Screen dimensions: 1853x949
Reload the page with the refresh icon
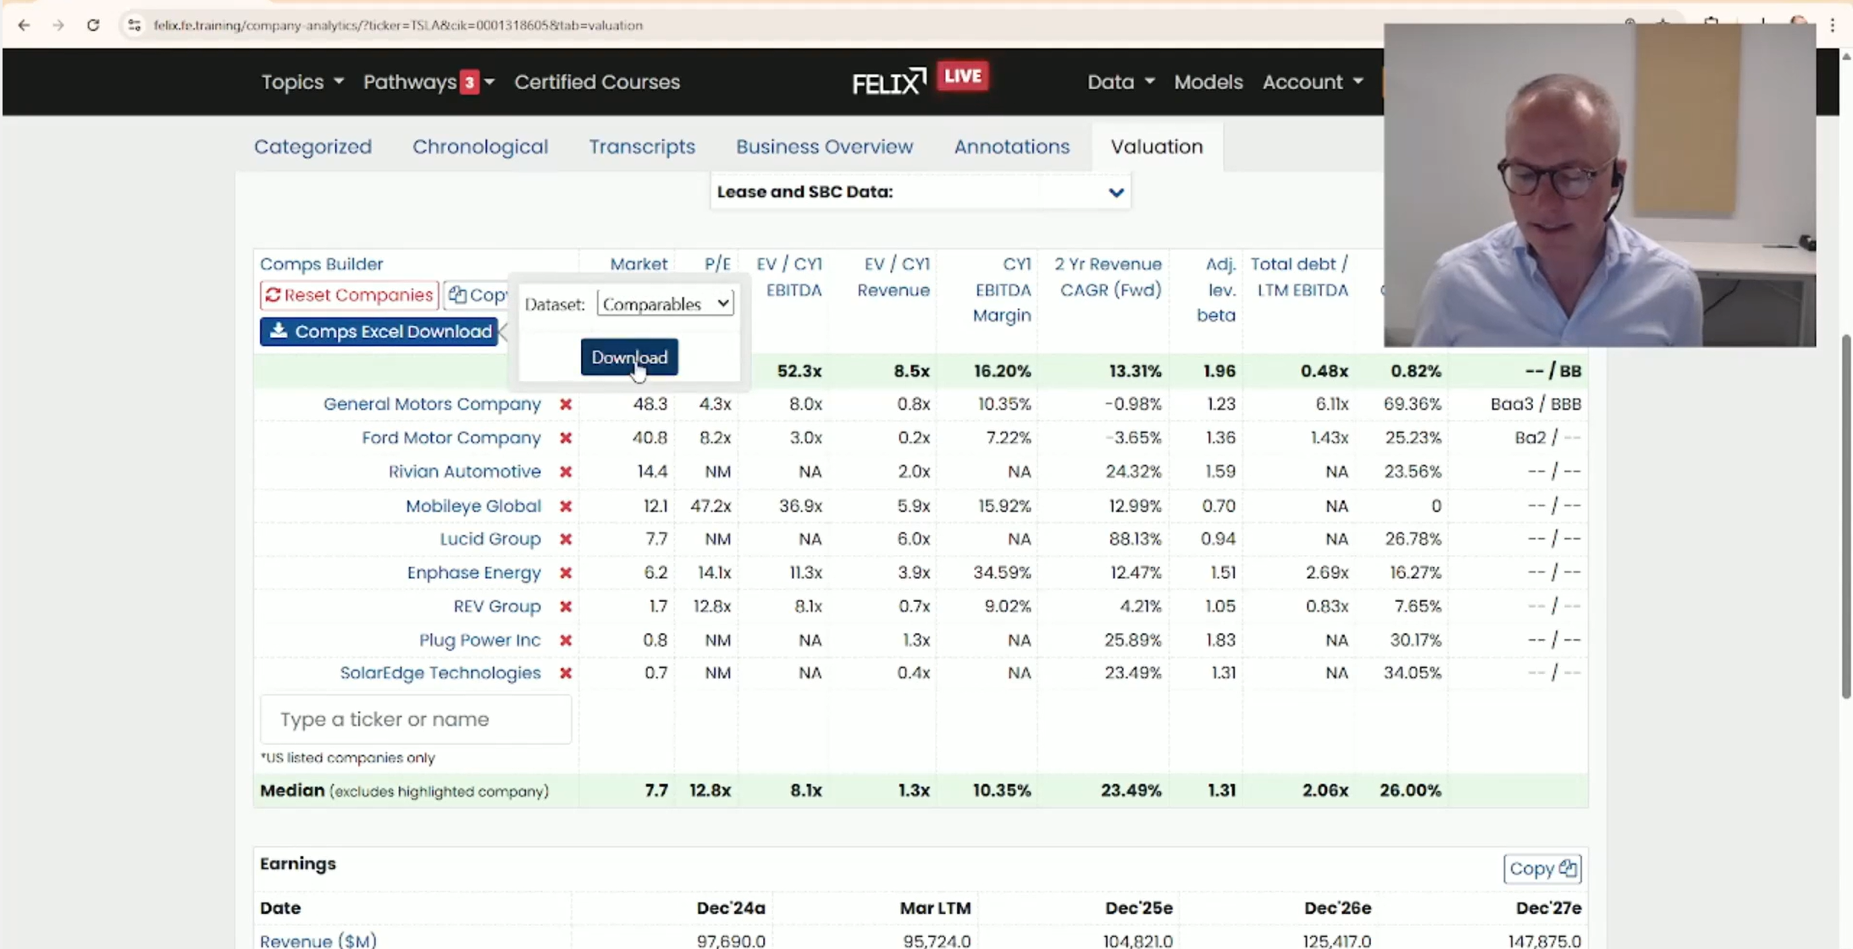(93, 25)
